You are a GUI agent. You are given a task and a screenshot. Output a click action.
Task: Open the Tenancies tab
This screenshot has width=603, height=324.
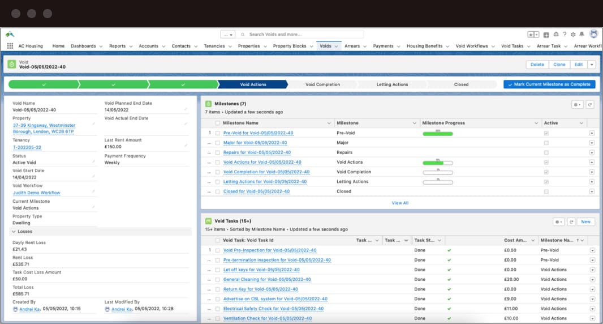[214, 46]
